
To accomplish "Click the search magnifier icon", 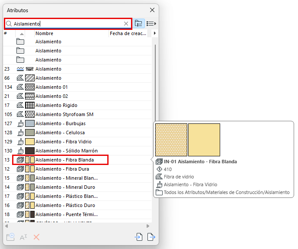I will pos(9,23).
